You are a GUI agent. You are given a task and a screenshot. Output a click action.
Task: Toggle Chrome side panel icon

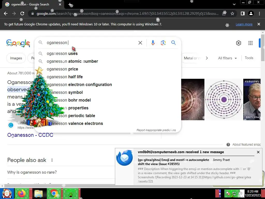click(x=243, y=13)
